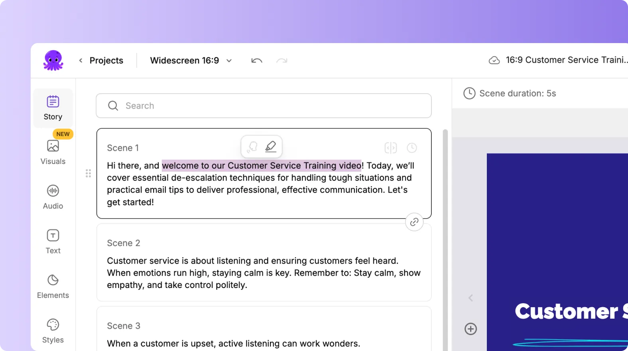
Task: Click the search magnifier icon
Action: pos(113,106)
